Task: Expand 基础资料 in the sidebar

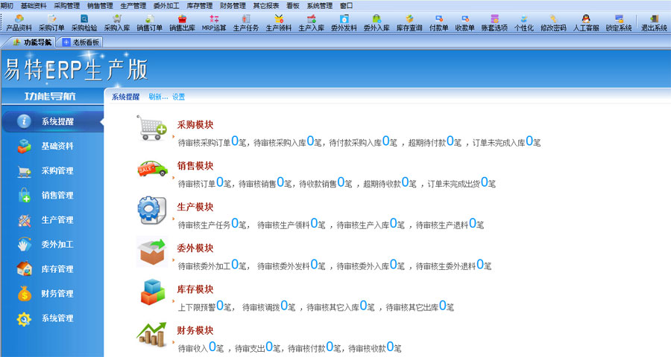Action: (57, 147)
